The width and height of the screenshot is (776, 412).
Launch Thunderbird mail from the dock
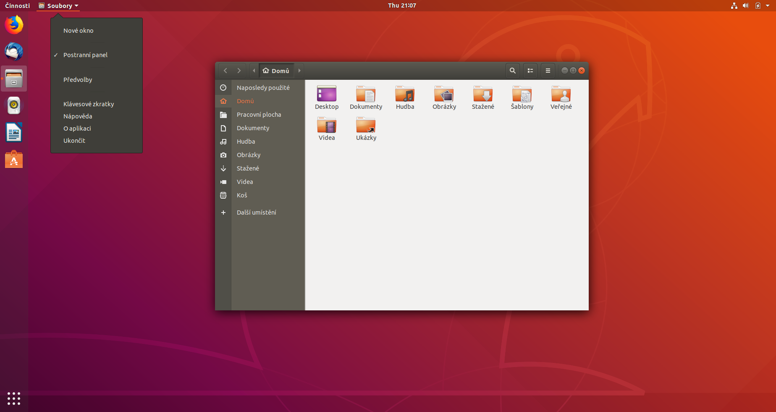(x=14, y=52)
